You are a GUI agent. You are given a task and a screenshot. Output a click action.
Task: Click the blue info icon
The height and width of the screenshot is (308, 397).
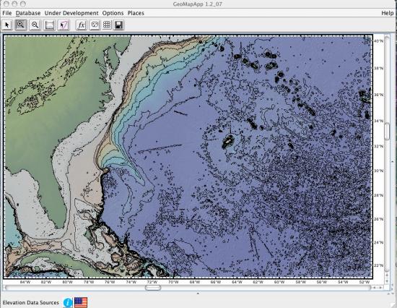(x=68, y=302)
